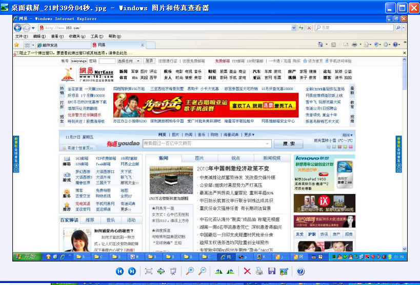
Task: Open the IE 文件 menu
Action: pos(21,36)
